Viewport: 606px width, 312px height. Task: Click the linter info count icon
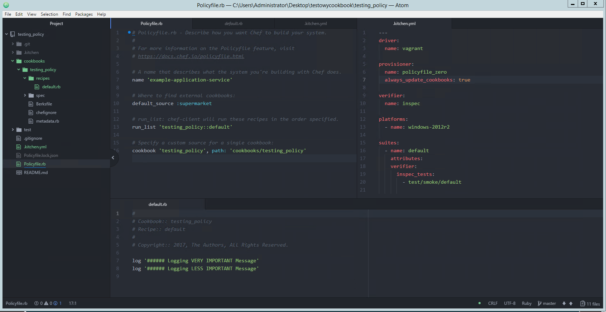(x=56, y=303)
